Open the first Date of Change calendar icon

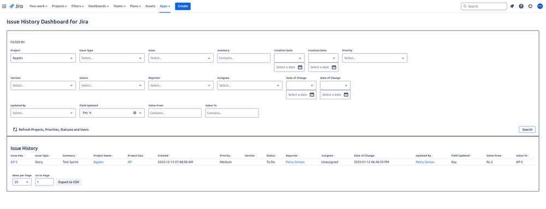pos(312,94)
